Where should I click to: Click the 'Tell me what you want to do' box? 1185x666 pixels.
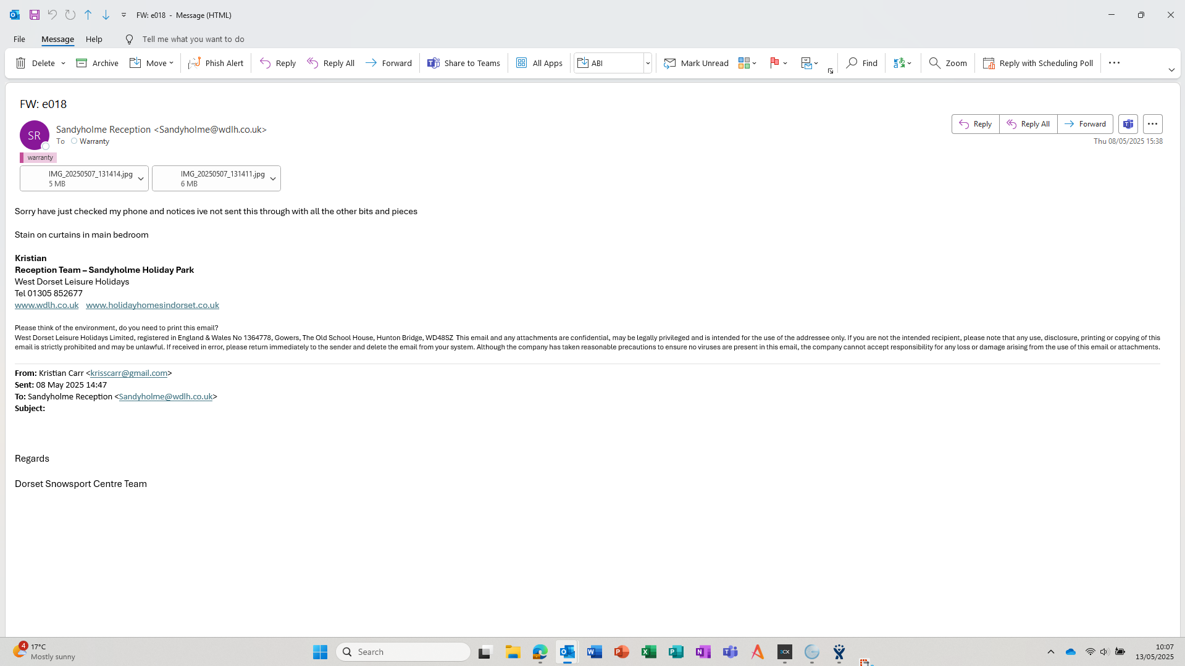193,39
